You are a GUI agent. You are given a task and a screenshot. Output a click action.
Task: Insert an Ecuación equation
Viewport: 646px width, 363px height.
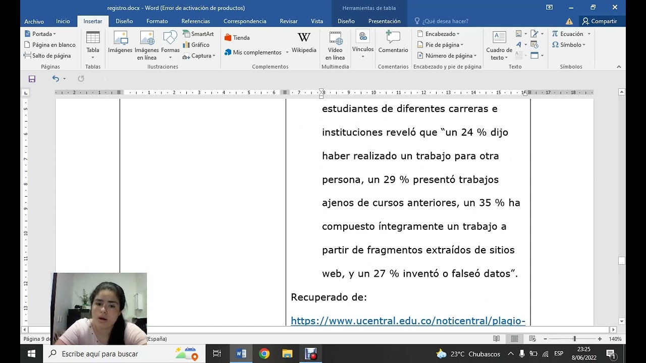click(x=567, y=34)
